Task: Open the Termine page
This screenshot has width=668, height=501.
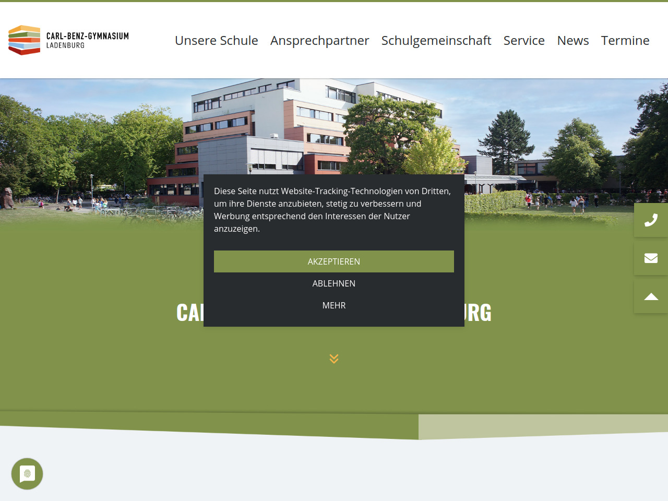Action: point(625,41)
